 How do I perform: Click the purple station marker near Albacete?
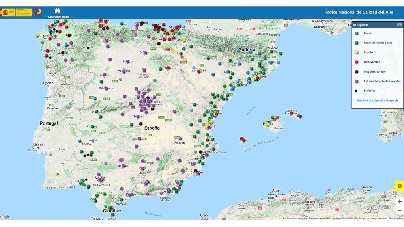180,139
